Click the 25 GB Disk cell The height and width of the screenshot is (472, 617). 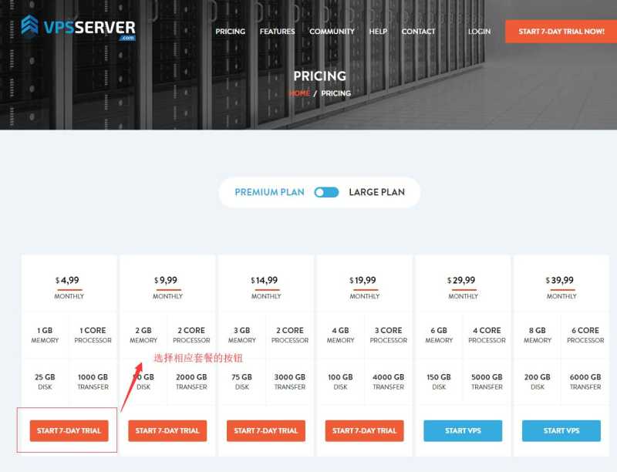pos(45,382)
